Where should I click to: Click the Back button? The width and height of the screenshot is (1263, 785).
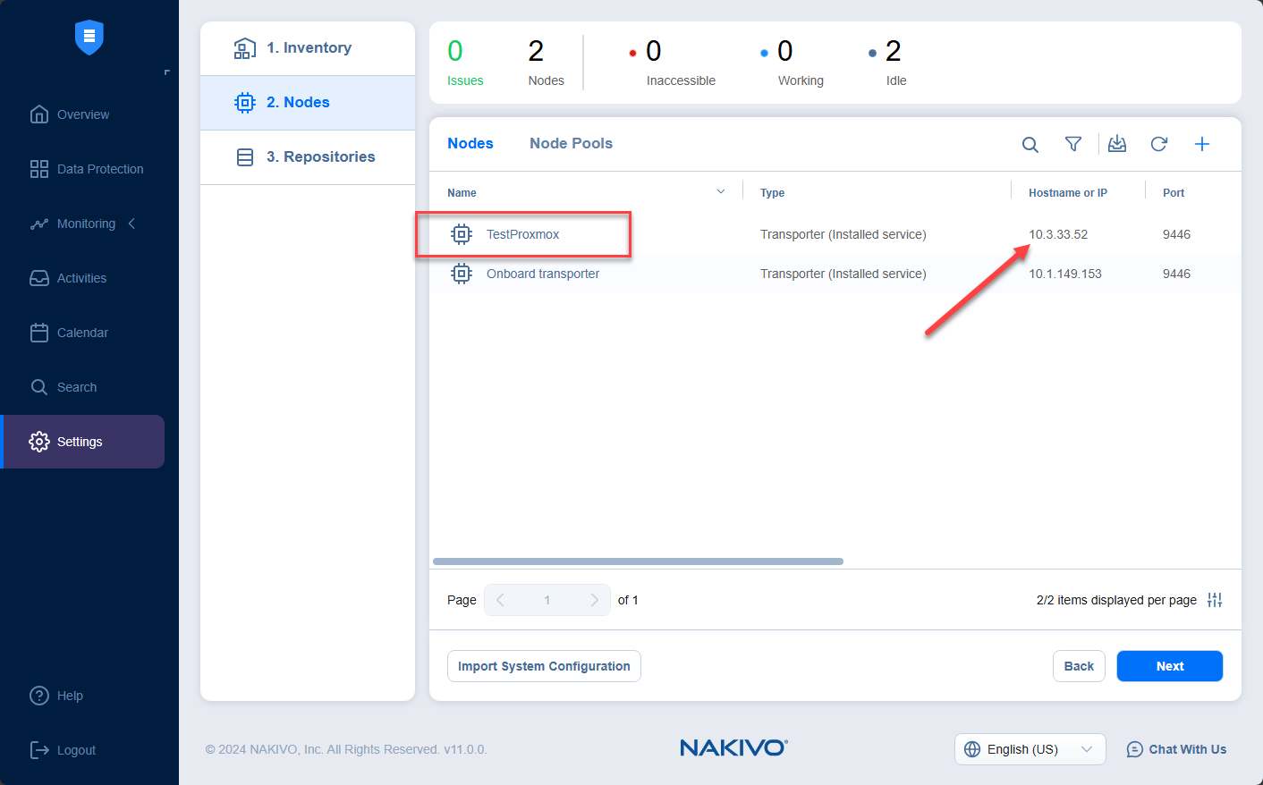click(1079, 666)
